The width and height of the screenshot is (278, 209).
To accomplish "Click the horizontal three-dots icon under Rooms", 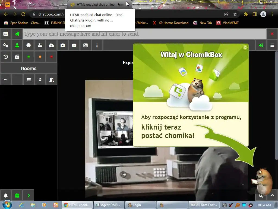I will click(x=6, y=80).
